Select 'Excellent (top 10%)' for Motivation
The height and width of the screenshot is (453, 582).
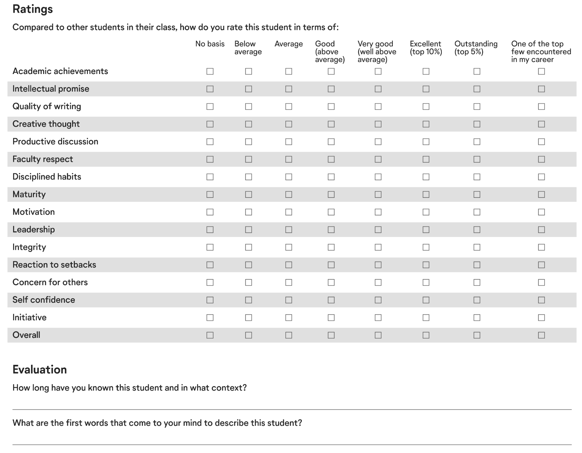click(426, 212)
